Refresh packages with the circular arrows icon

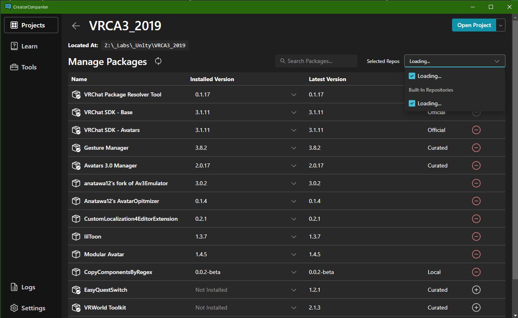click(158, 61)
